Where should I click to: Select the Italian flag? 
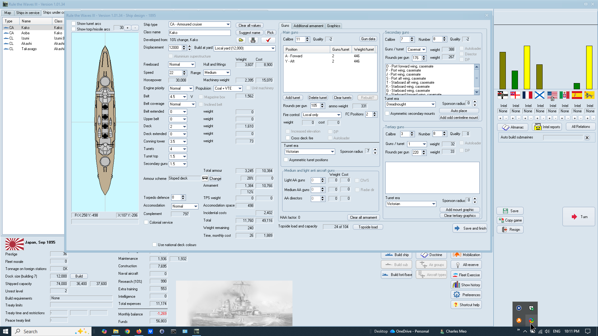[564, 95]
